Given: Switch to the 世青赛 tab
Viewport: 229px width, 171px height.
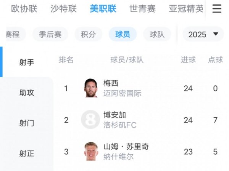Looking at the screenshot, I should (x=142, y=9).
